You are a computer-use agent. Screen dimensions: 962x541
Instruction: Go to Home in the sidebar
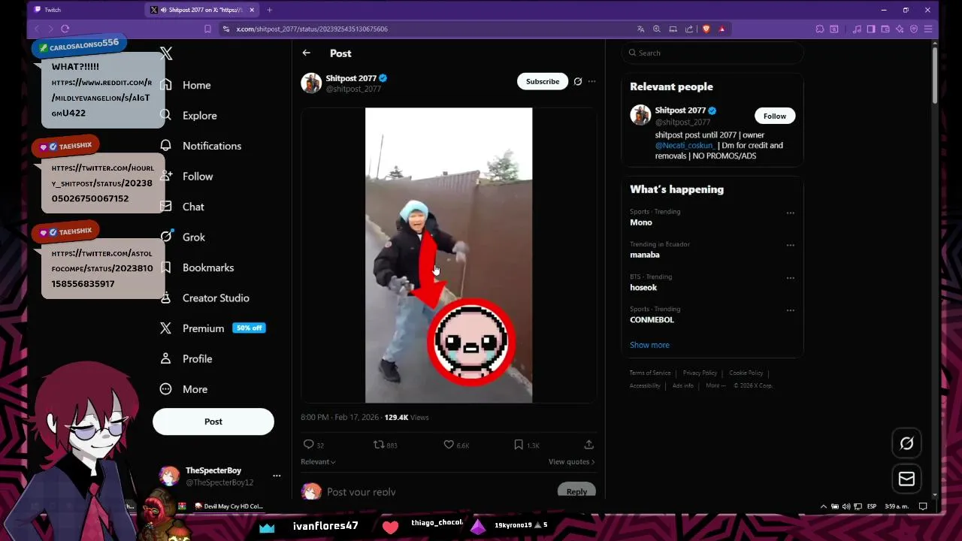[x=186, y=85]
